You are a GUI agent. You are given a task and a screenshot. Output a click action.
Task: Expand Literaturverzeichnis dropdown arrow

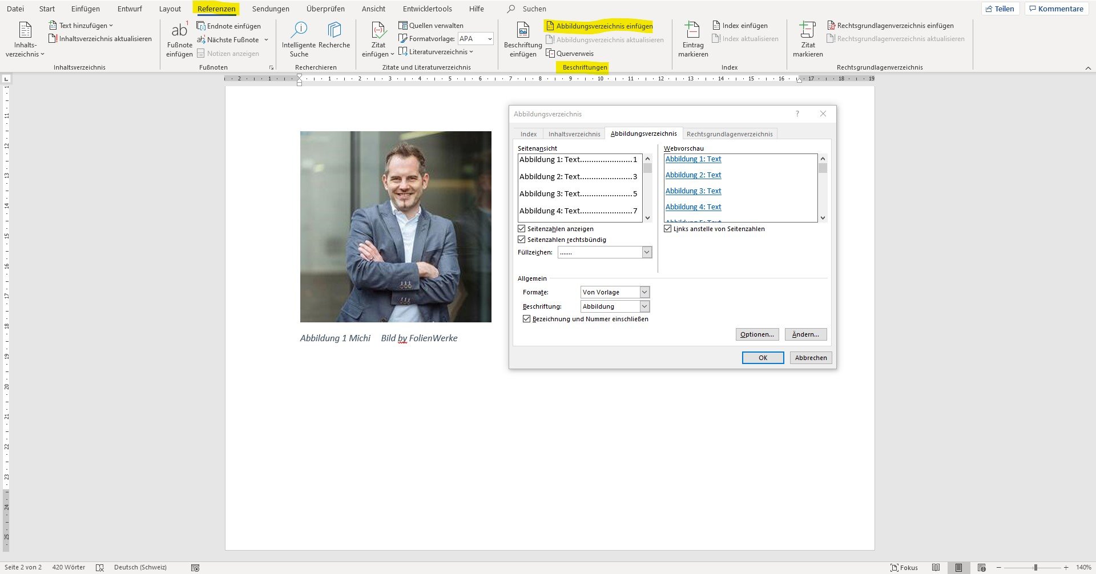(471, 52)
